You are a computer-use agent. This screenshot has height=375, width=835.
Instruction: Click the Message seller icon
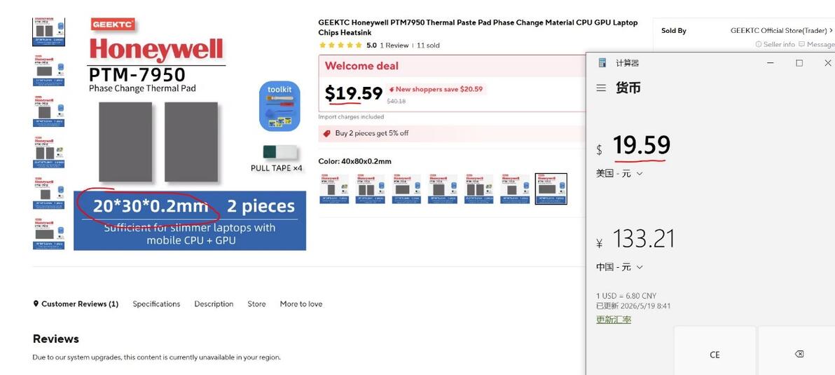pyautogui.click(x=801, y=44)
